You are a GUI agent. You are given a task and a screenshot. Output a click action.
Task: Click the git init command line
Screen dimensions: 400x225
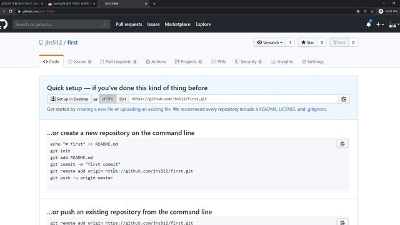(60, 151)
